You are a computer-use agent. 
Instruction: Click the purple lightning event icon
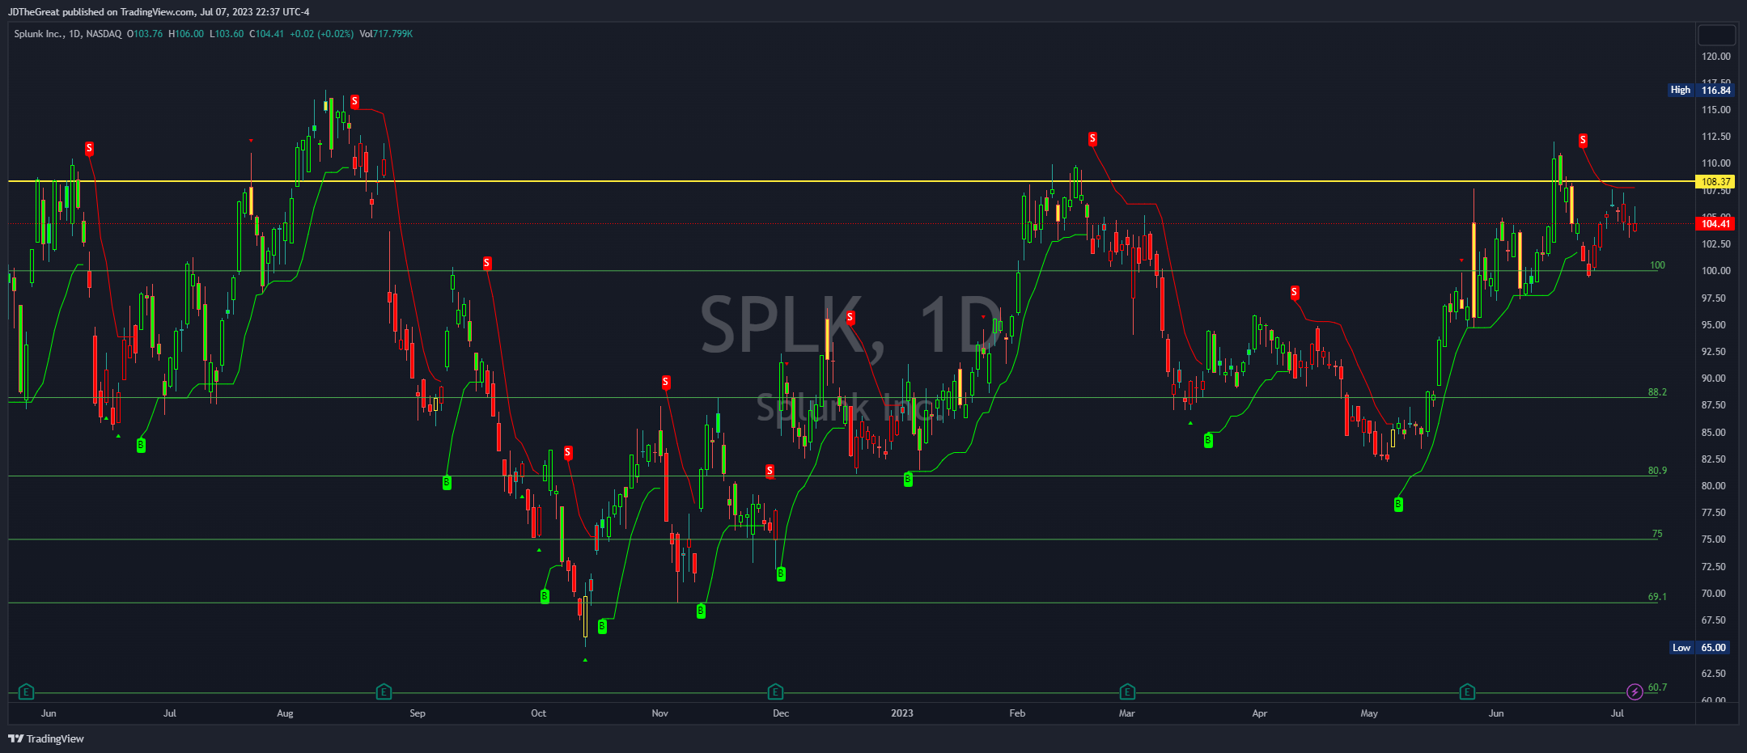point(1635,692)
